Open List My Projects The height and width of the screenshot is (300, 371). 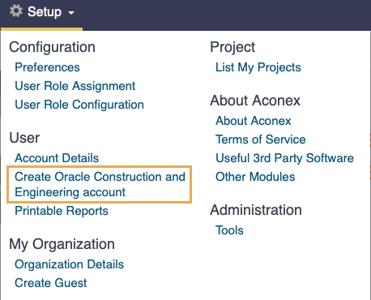[x=258, y=67]
